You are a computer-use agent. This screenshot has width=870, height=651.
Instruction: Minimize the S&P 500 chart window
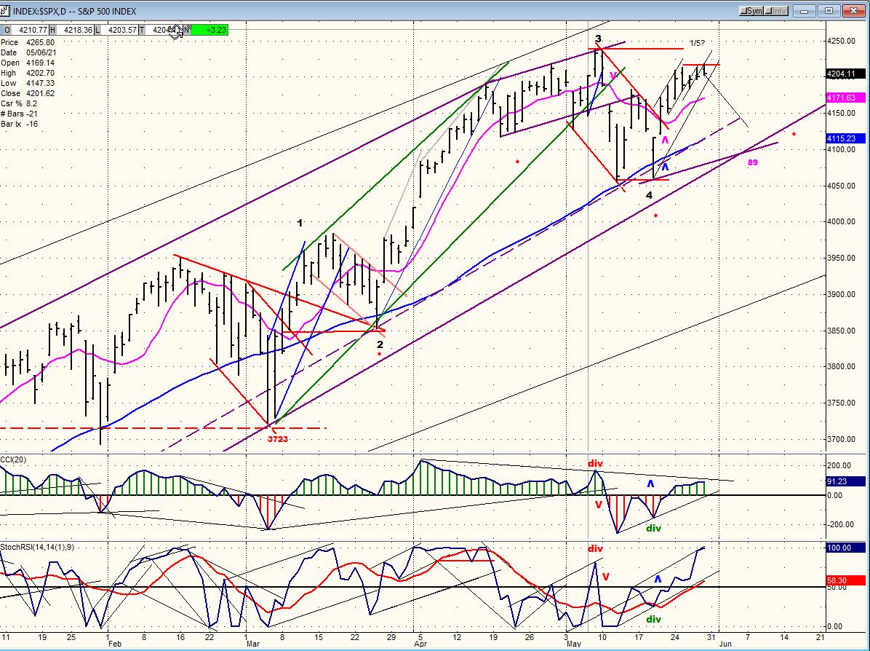point(804,10)
